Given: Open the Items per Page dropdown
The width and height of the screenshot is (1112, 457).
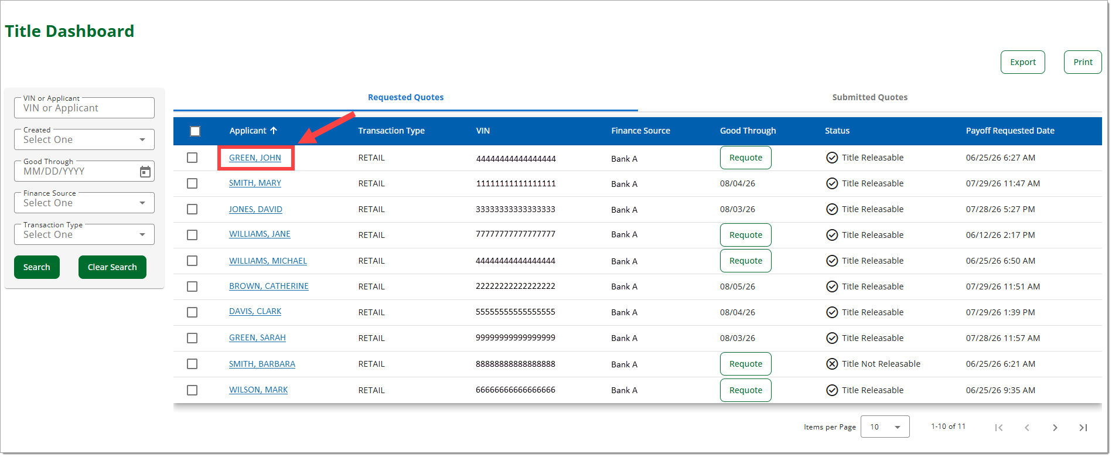Looking at the screenshot, I should (885, 427).
